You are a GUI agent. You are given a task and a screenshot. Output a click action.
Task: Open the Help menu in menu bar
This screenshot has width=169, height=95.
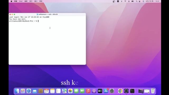[41, 1]
